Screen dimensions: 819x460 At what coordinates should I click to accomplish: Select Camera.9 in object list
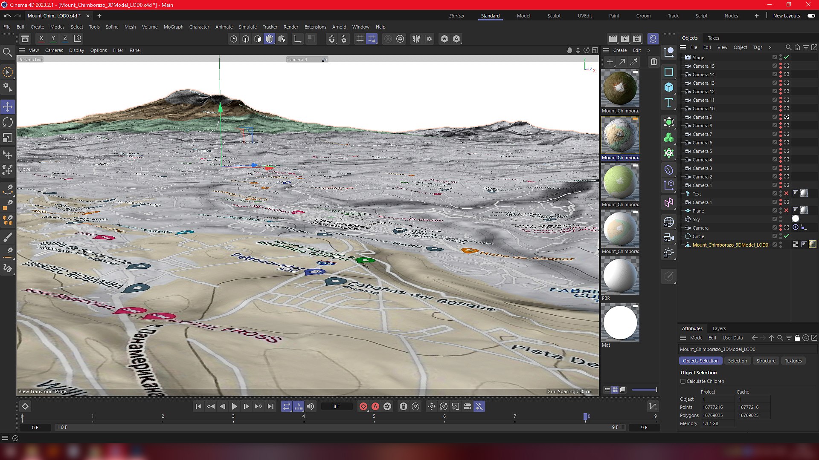click(x=702, y=117)
